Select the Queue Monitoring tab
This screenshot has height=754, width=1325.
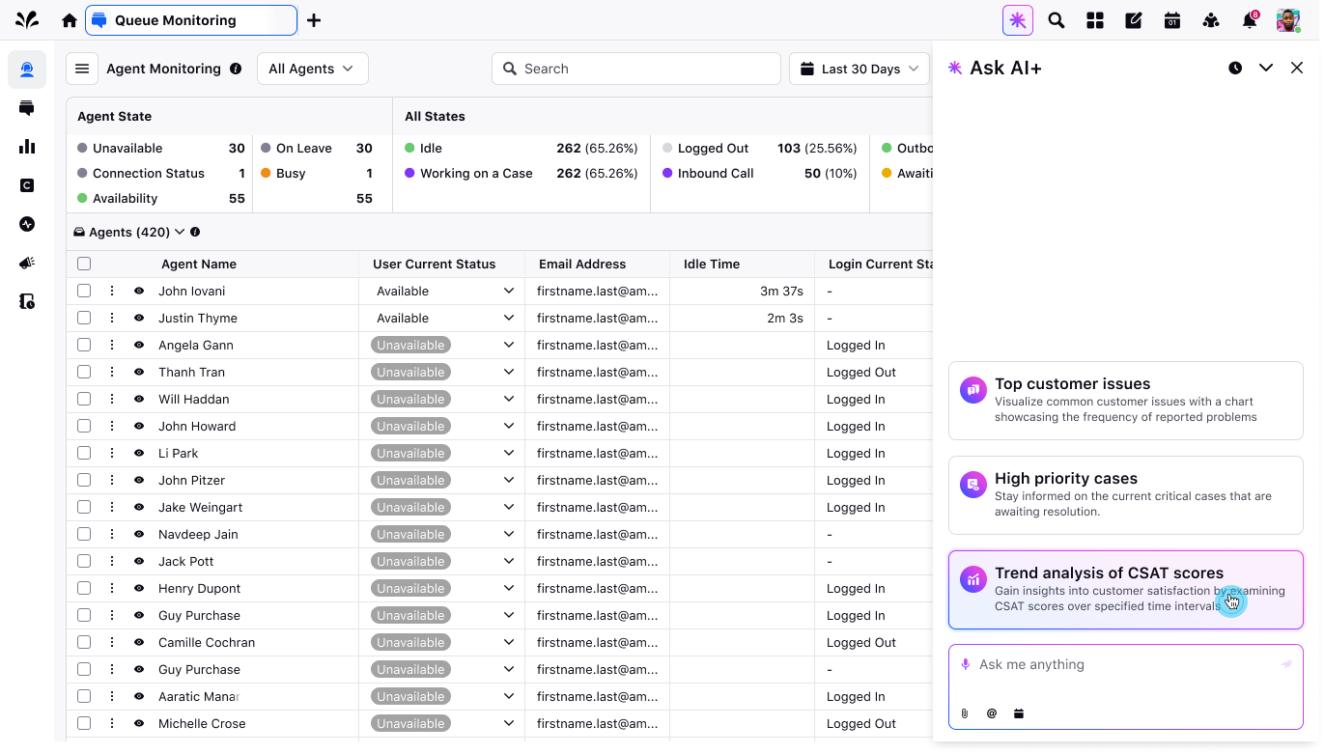(191, 20)
